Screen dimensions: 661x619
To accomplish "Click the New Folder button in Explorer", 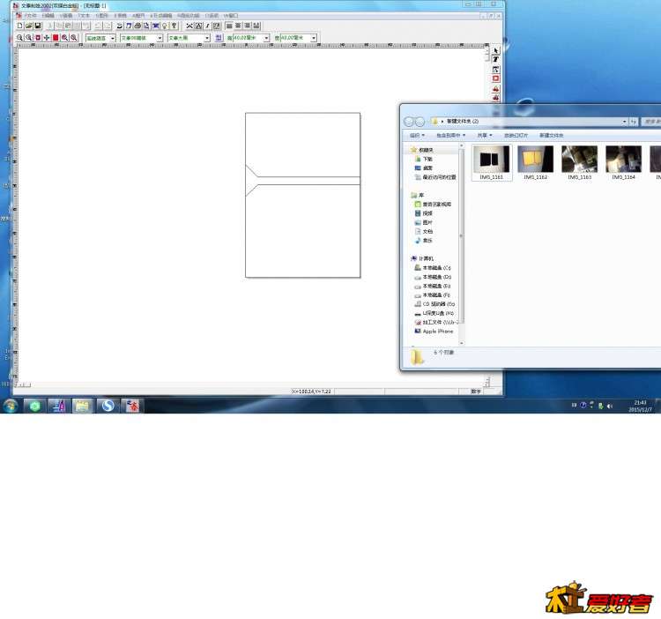I will [x=551, y=135].
